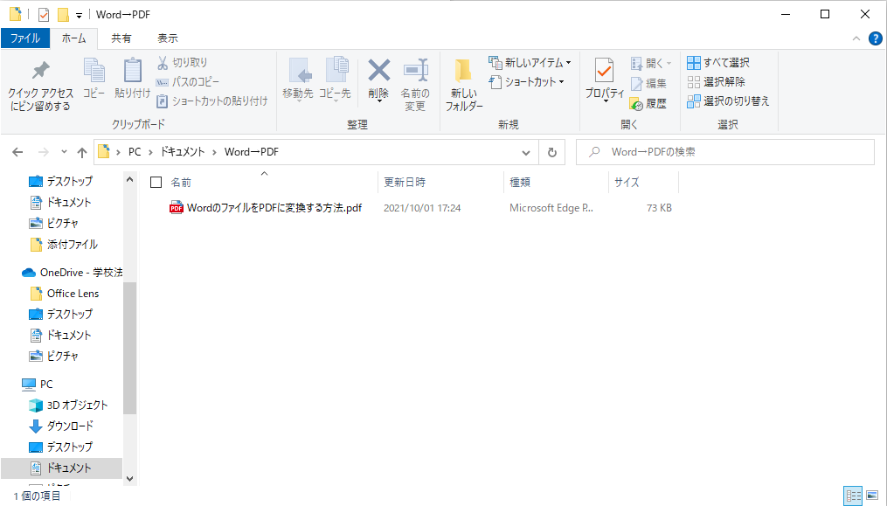Image resolution: width=887 pixels, height=506 pixels.
Task: Expand New item dropdown
Action: point(569,63)
